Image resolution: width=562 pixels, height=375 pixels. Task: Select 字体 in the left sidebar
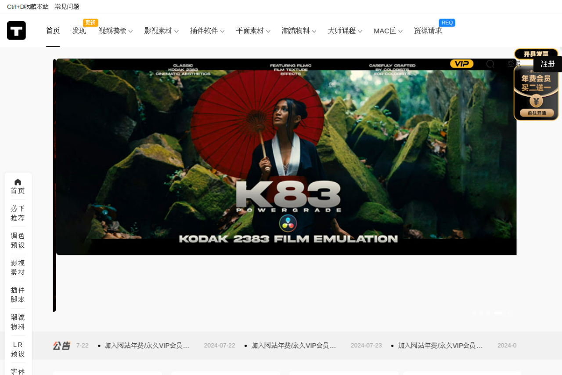pos(18,371)
